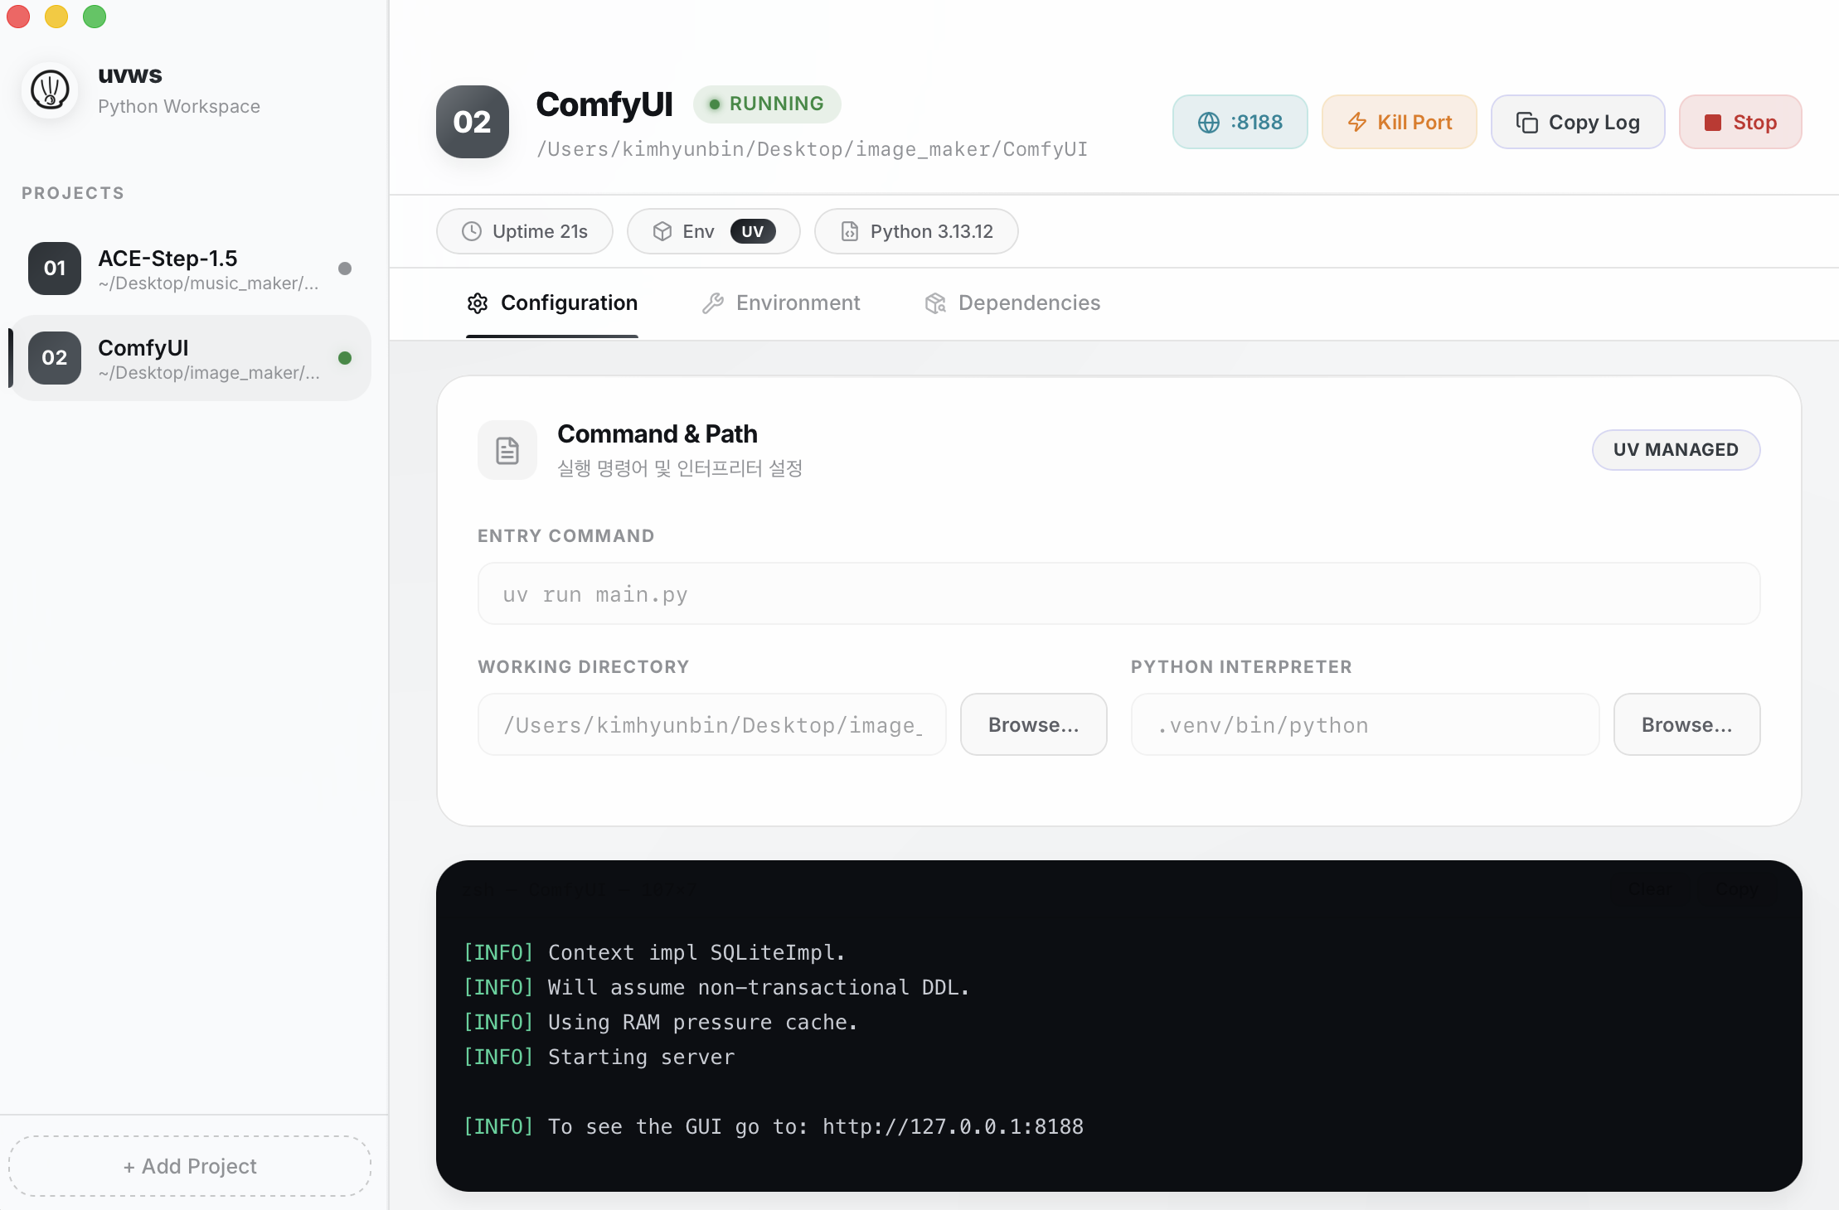Click the package icon on Dependencies tab
The height and width of the screenshot is (1210, 1839).
point(935,303)
